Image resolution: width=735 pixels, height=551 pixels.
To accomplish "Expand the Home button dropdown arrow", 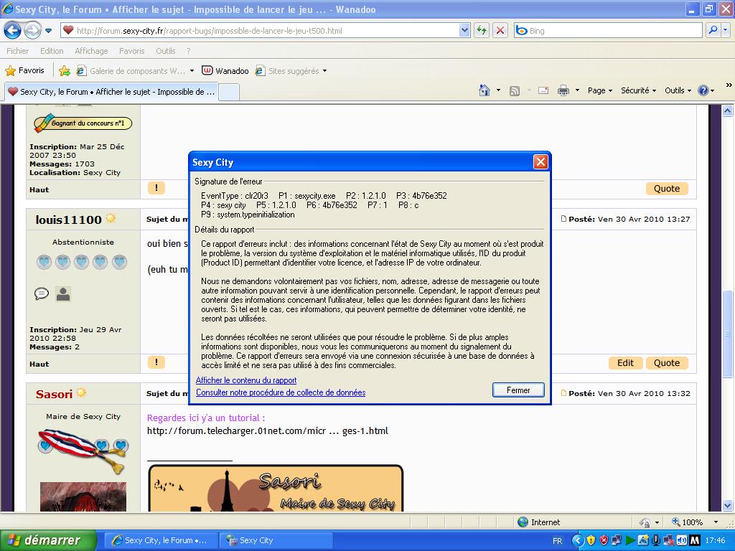I will click(x=498, y=90).
